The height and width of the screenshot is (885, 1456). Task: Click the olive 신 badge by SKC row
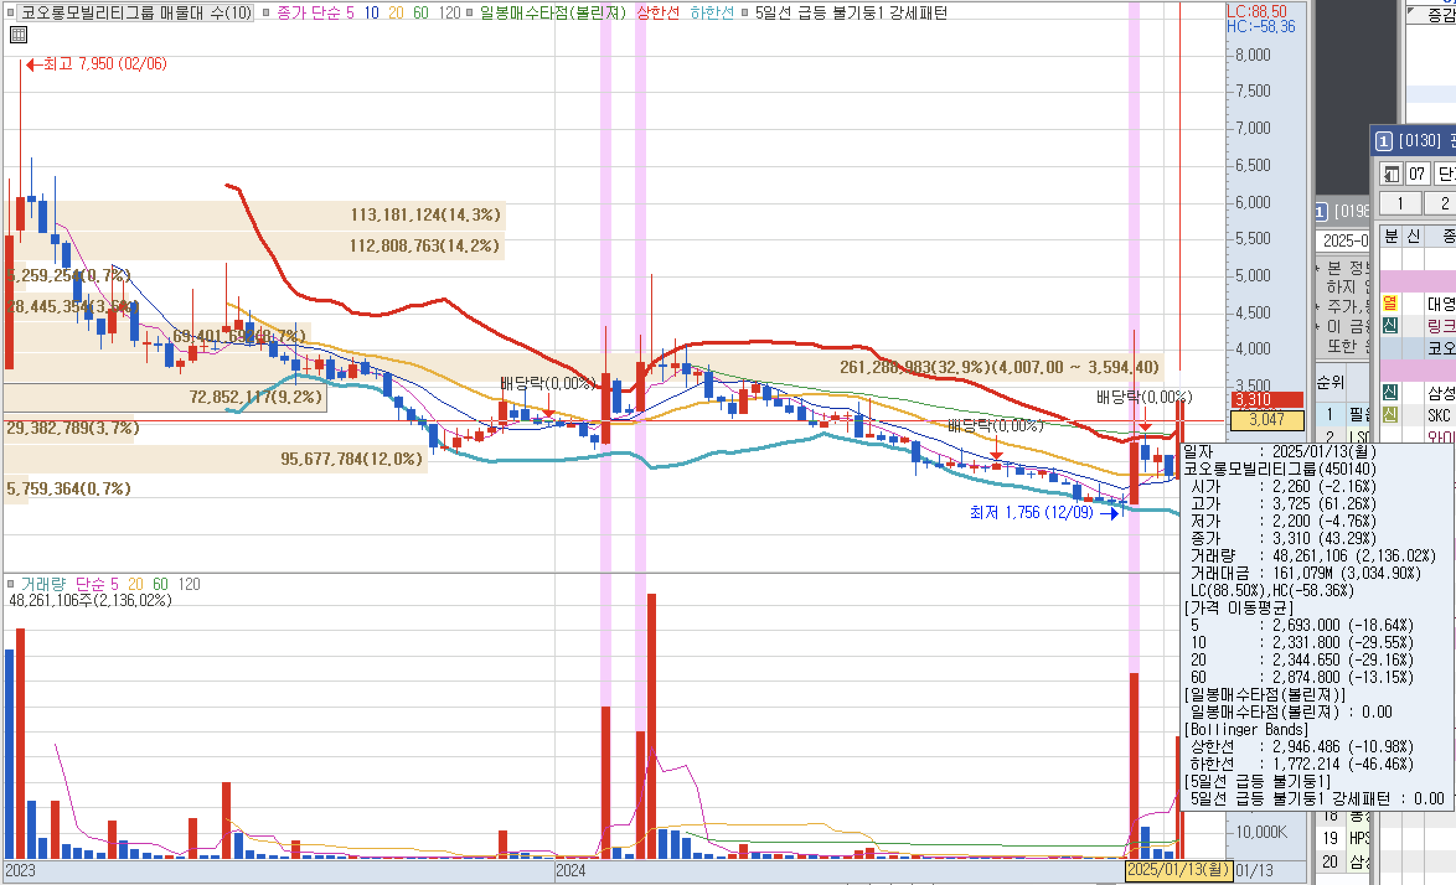[x=1390, y=415]
